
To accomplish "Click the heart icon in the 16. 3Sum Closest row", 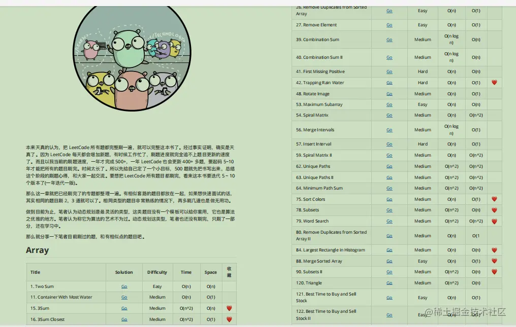I will point(230,319).
